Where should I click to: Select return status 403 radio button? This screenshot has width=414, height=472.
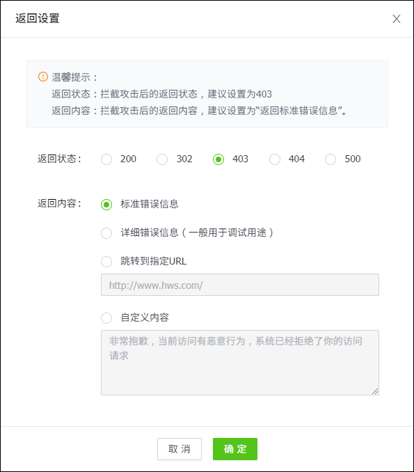(x=218, y=159)
